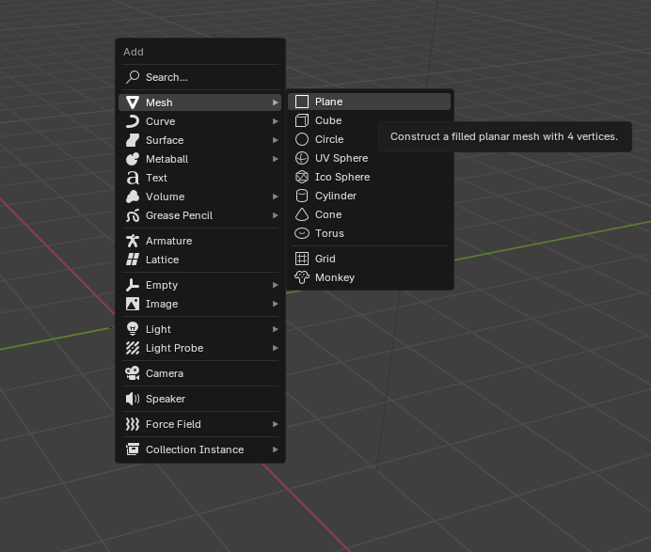The width and height of the screenshot is (651, 552).
Task: Expand the Curve submenu arrow
Action: [275, 121]
